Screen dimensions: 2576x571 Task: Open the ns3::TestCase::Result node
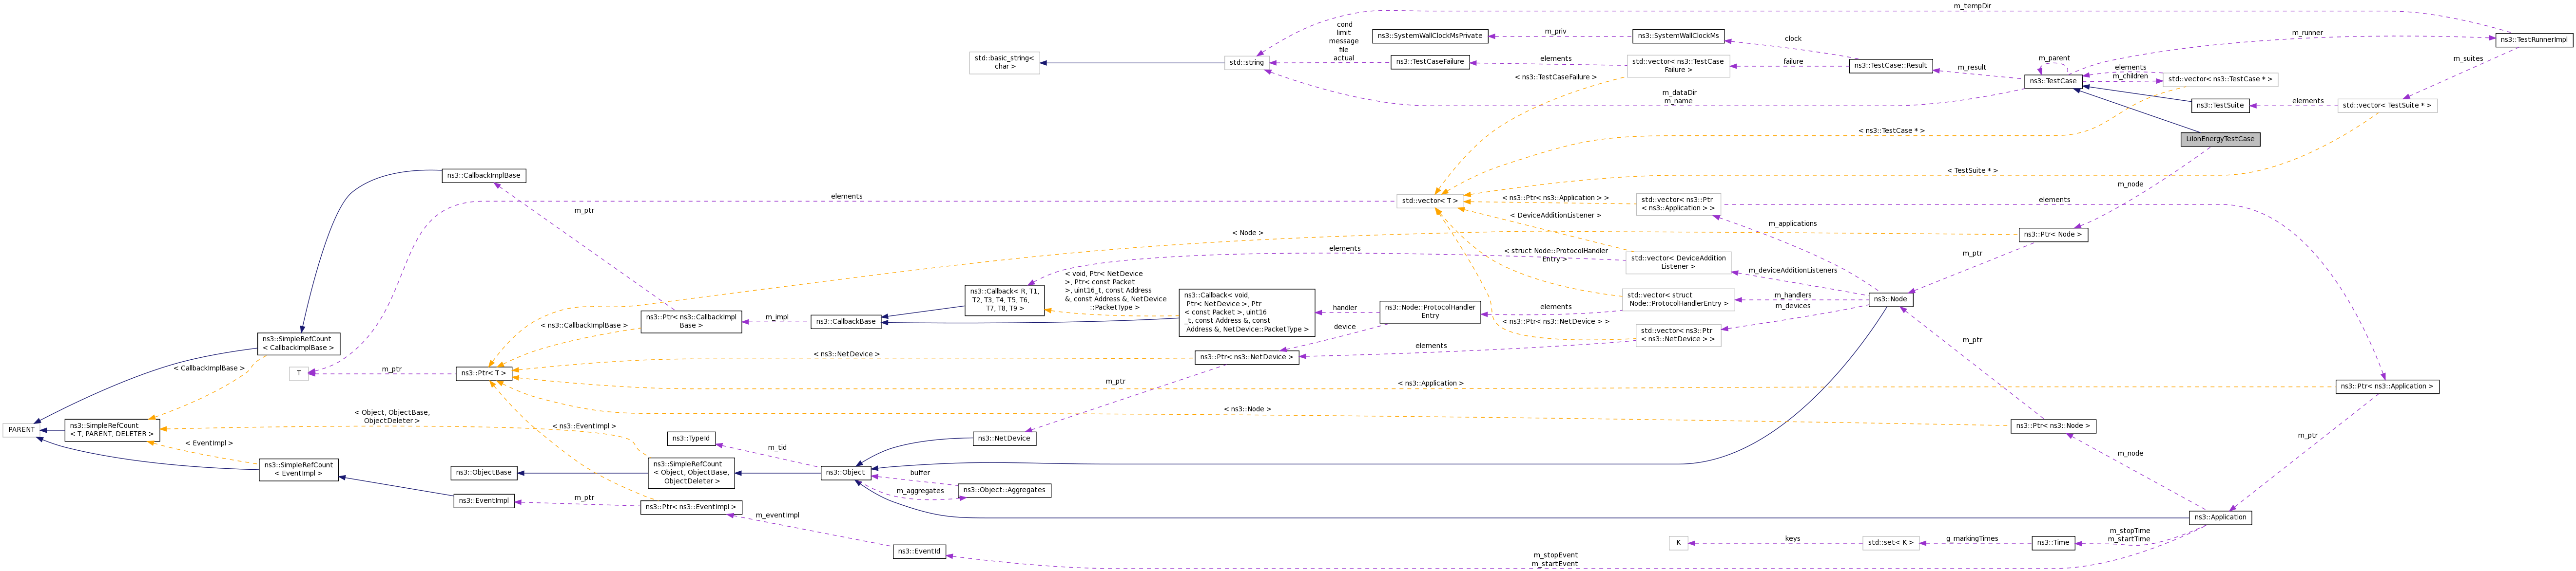(1890, 66)
